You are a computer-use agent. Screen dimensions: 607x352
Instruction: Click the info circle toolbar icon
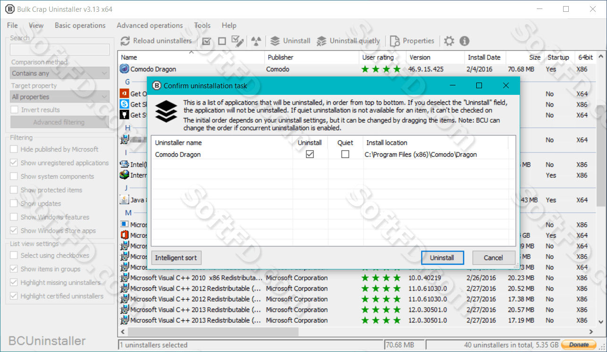pyautogui.click(x=464, y=41)
